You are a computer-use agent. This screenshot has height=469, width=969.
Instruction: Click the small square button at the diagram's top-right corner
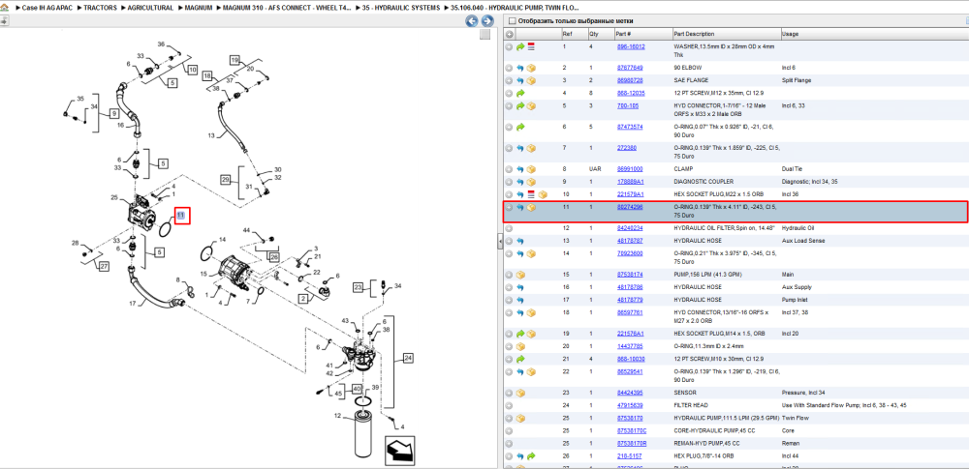[485, 35]
